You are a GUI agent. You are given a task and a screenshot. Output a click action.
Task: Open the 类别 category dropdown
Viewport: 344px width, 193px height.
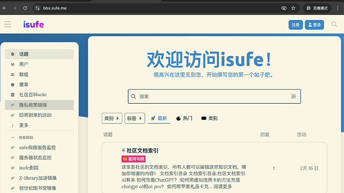[112, 118]
